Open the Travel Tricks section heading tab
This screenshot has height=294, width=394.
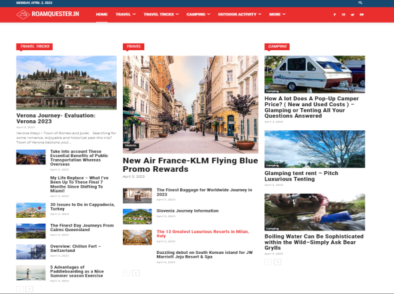(x=35, y=47)
